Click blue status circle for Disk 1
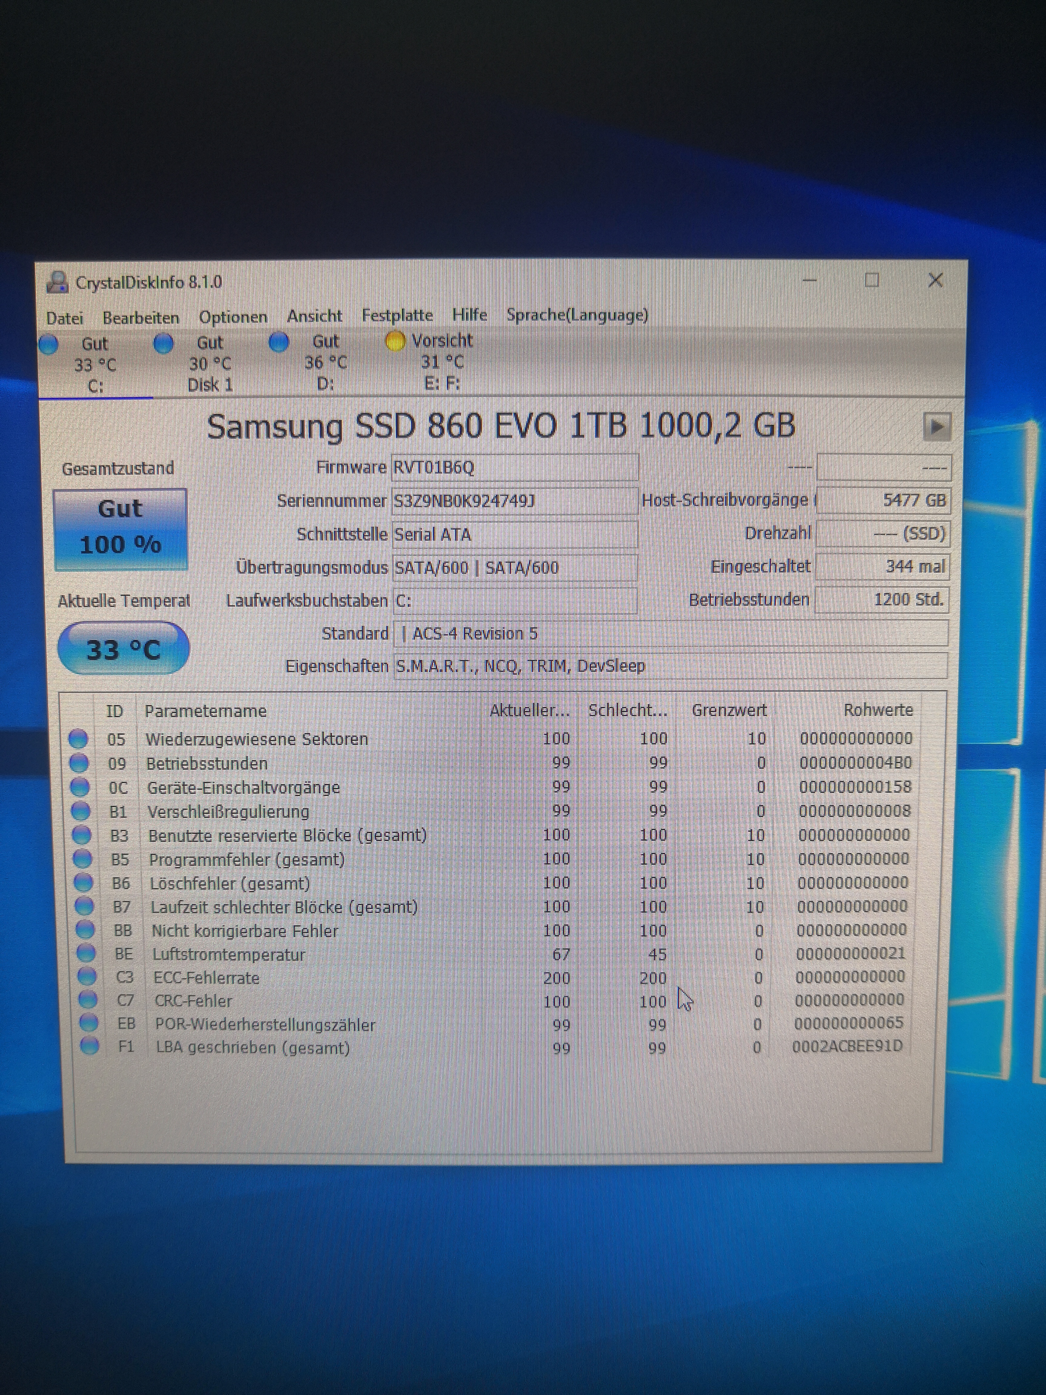The image size is (1046, 1395). (x=163, y=344)
